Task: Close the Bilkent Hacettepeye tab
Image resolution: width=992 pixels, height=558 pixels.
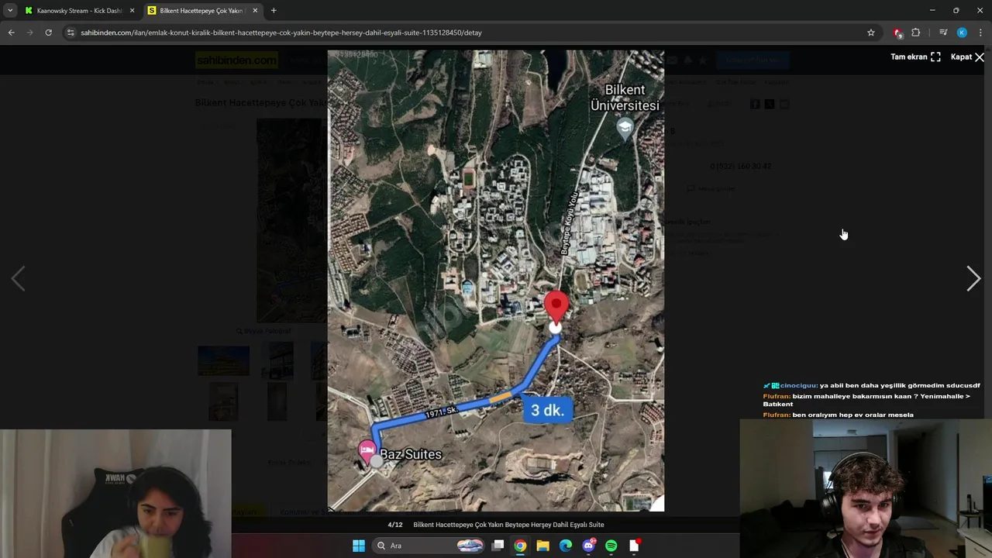Action: click(x=255, y=11)
